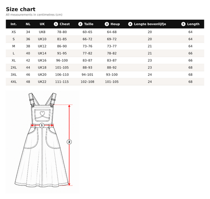Viewport: 210px width, 199px height.
Task: Click chest value '78-80'
Action: 62,32
